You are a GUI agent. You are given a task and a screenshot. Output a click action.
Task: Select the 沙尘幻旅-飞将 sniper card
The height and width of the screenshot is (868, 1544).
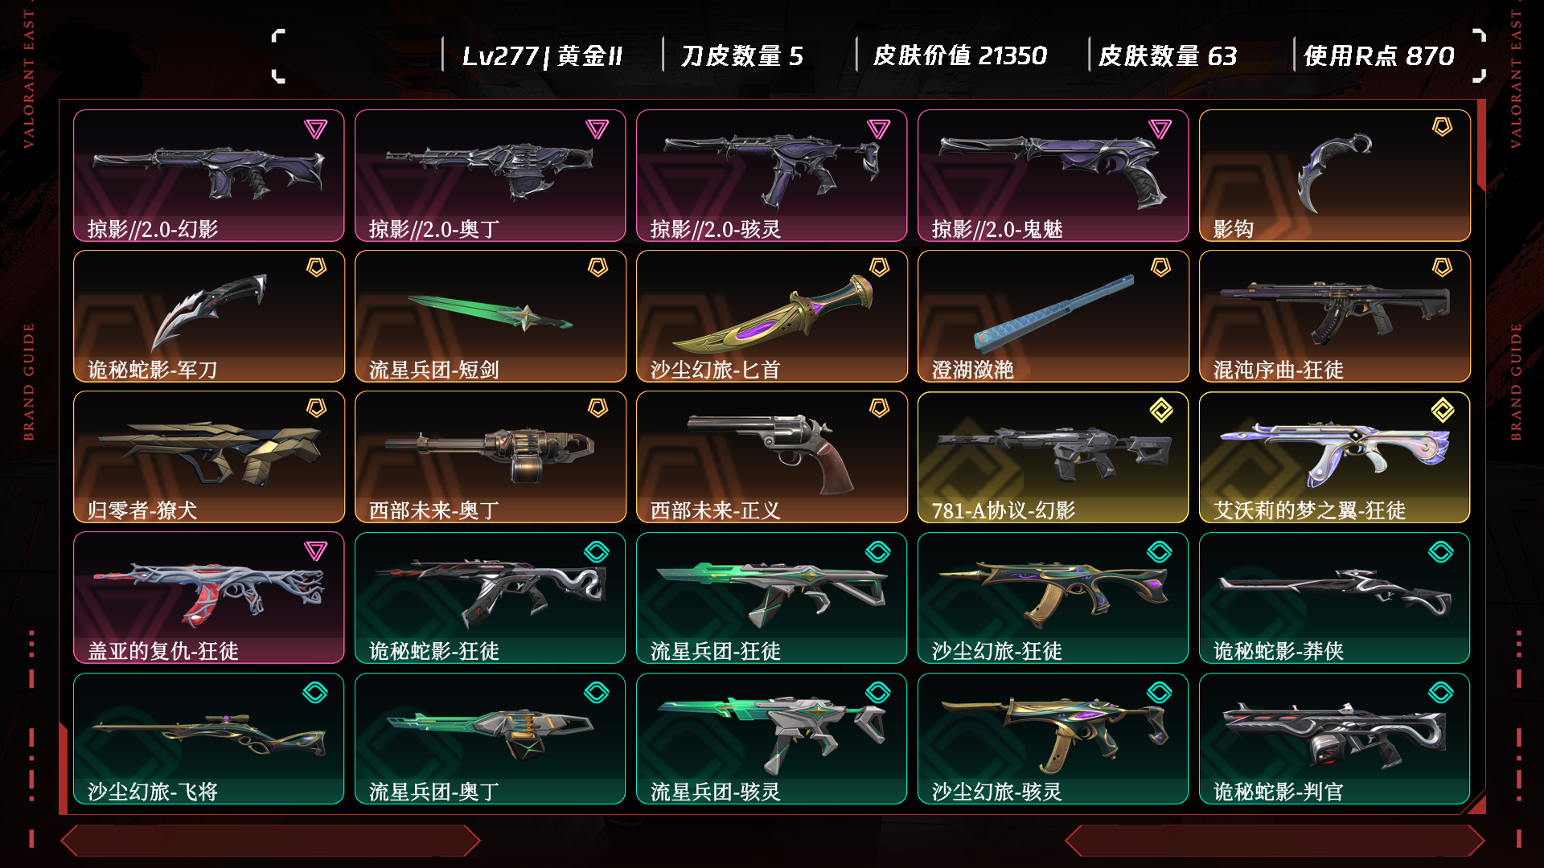pyautogui.click(x=209, y=739)
